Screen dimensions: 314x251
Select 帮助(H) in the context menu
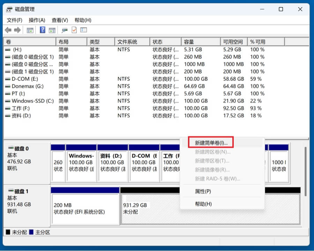point(203,204)
